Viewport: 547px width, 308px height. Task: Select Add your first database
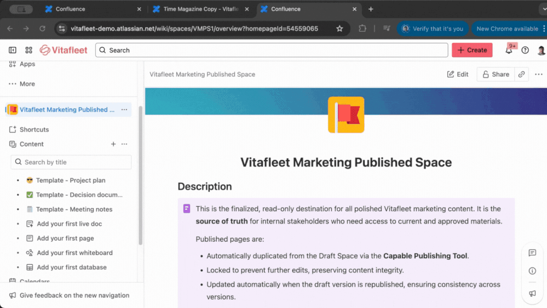[72, 267]
